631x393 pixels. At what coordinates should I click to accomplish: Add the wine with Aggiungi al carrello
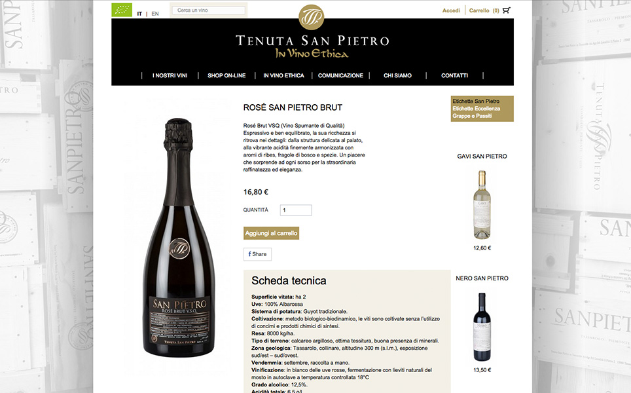[271, 233]
